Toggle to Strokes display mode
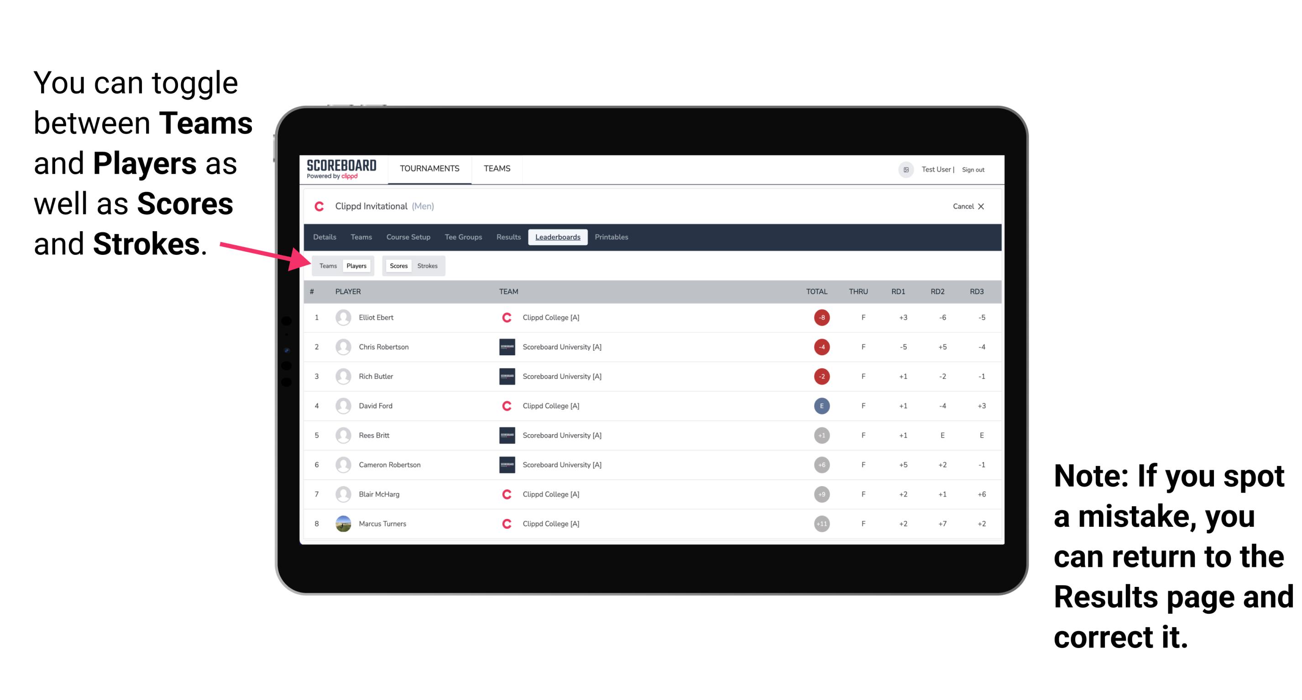This screenshot has width=1302, height=700. [427, 265]
